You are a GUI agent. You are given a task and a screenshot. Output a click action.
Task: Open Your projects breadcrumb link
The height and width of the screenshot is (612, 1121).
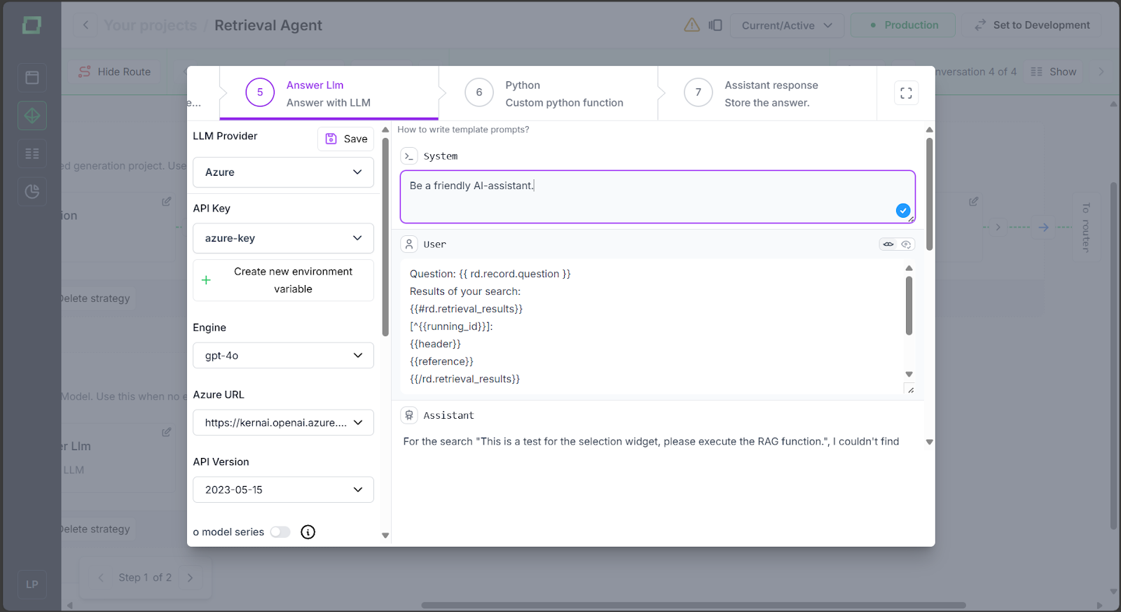click(x=151, y=25)
